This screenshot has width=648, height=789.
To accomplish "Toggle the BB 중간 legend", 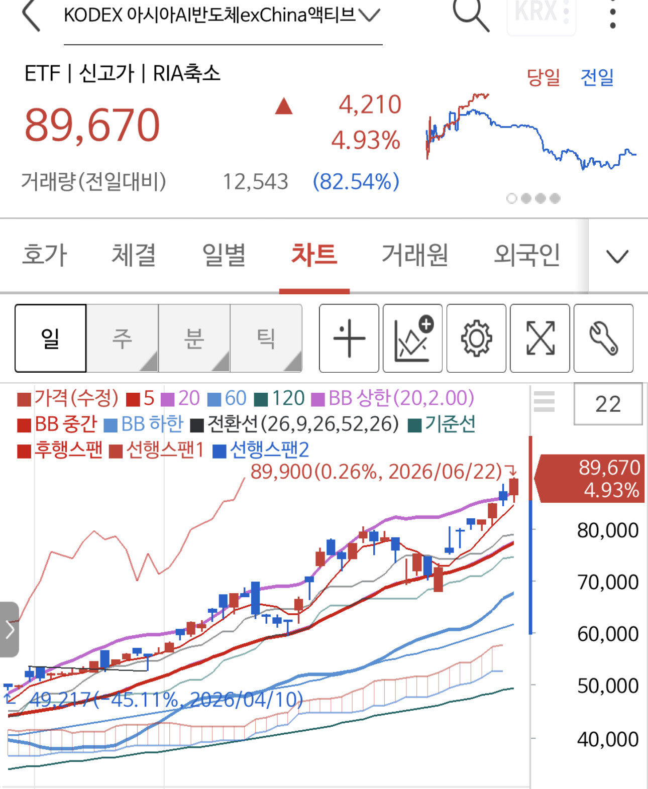I will tap(57, 424).
